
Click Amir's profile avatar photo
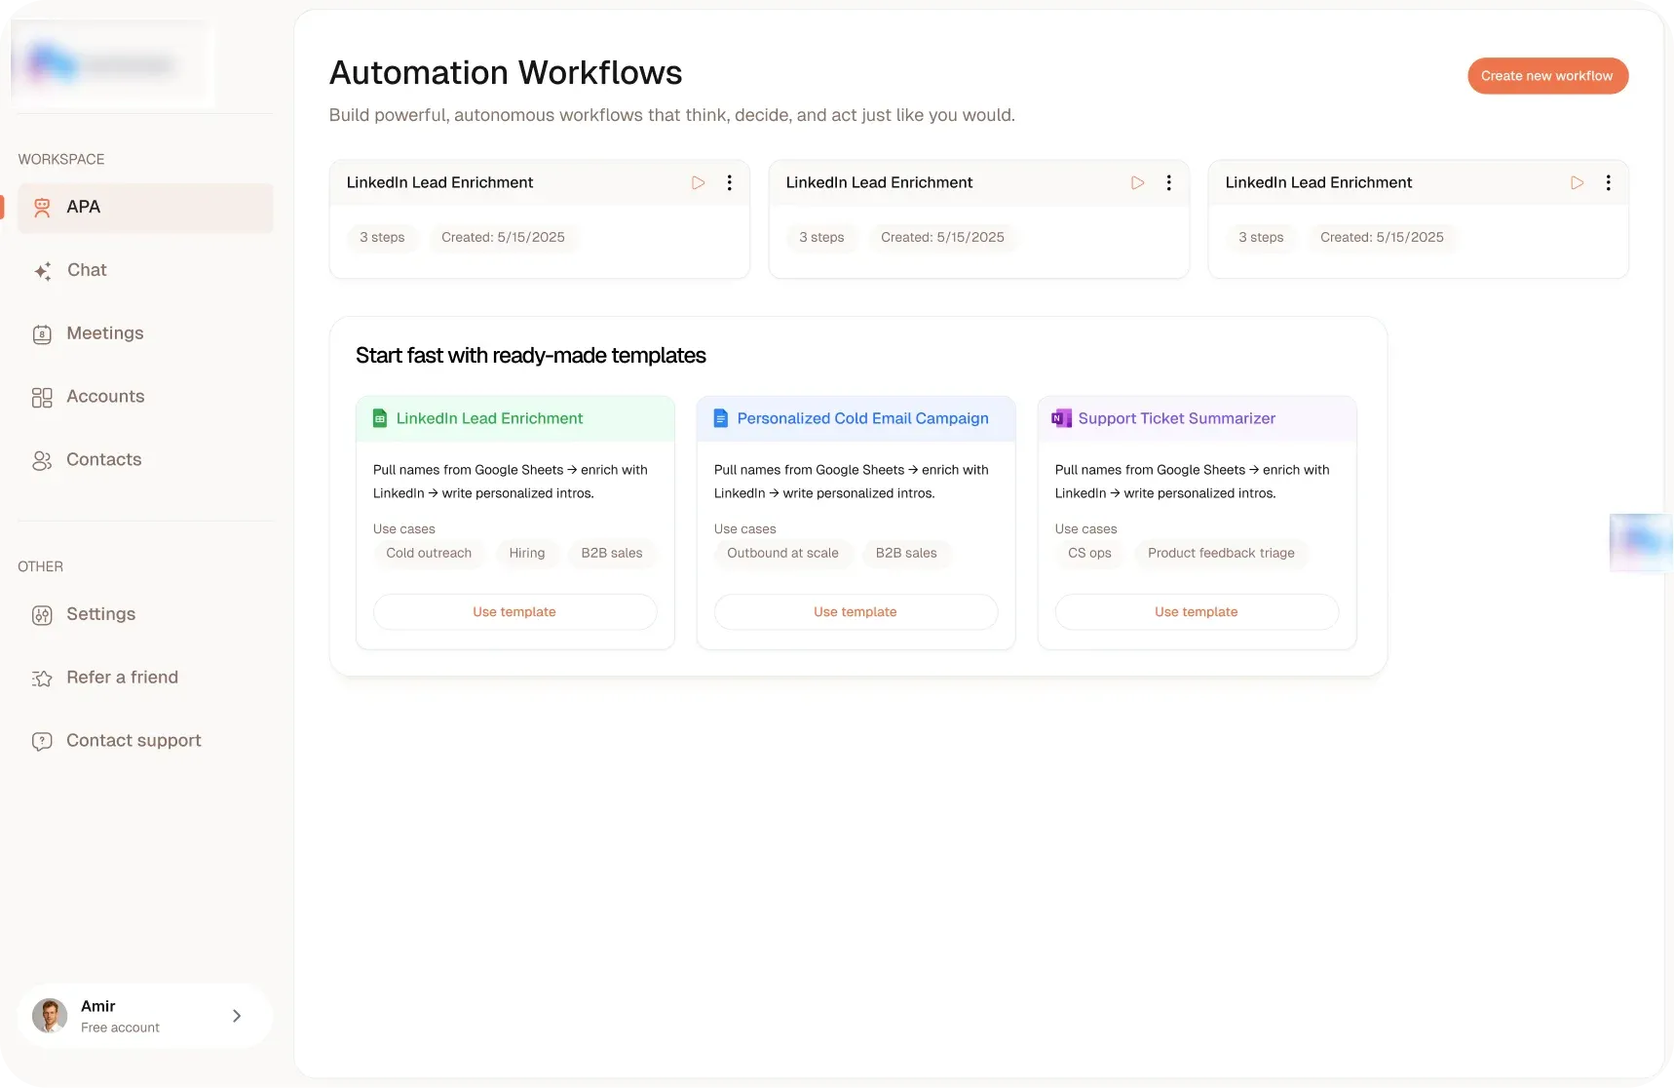coord(50,1016)
